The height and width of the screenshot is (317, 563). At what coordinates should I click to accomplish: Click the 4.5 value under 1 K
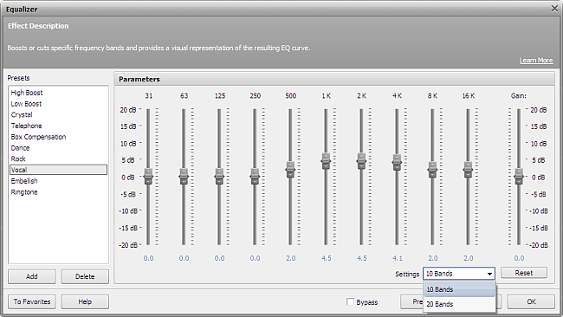point(327,258)
